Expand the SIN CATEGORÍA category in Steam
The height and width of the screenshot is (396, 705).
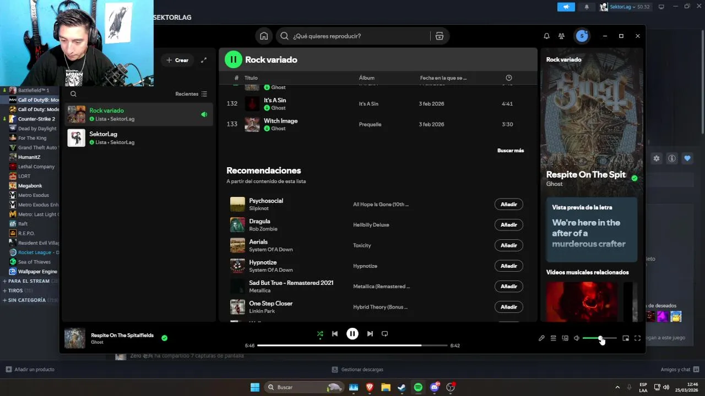(x=30, y=300)
